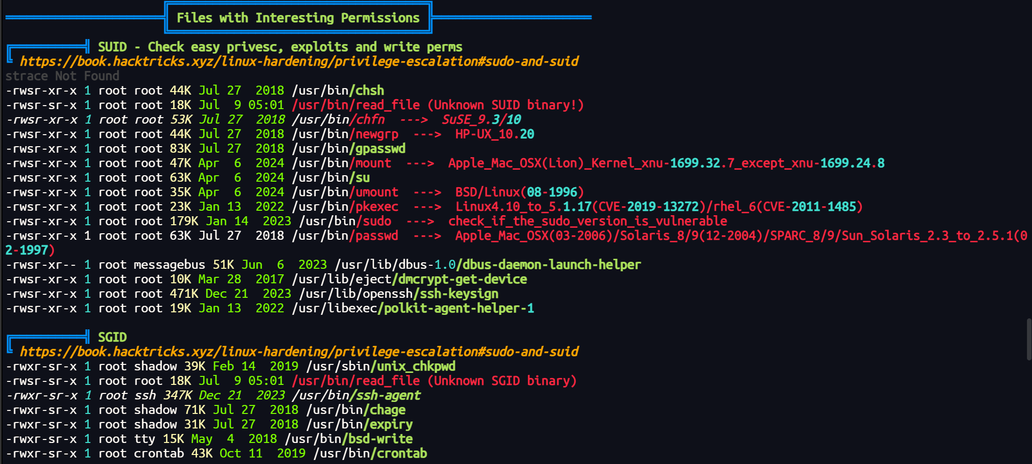Image resolution: width=1032 pixels, height=464 pixels.
Task: Click the /usr/bin/pkexec path
Action: [345, 207]
